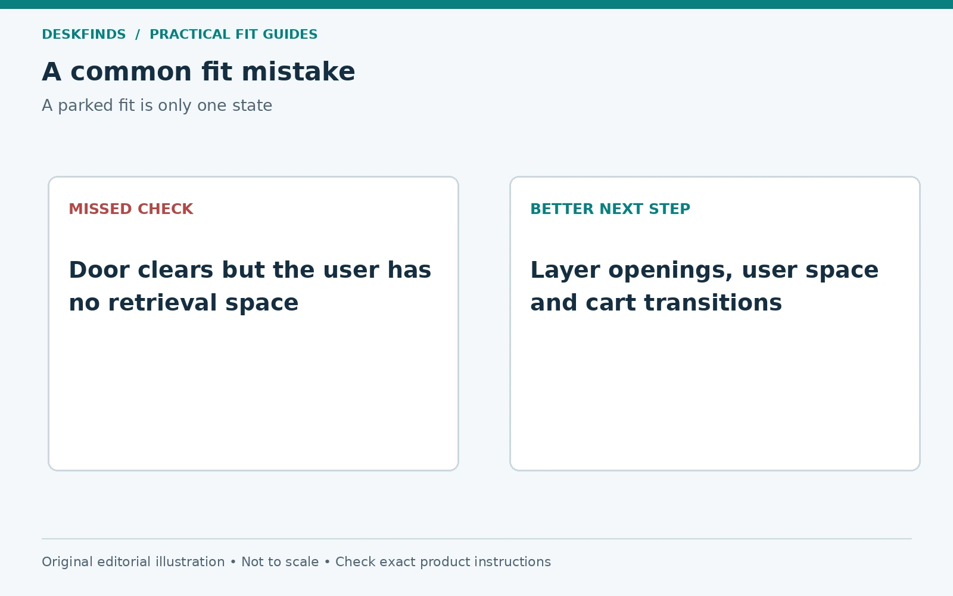
Task: Click 'Door clears but the user has no retrieval space'
Action: click(x=250, y=286)
